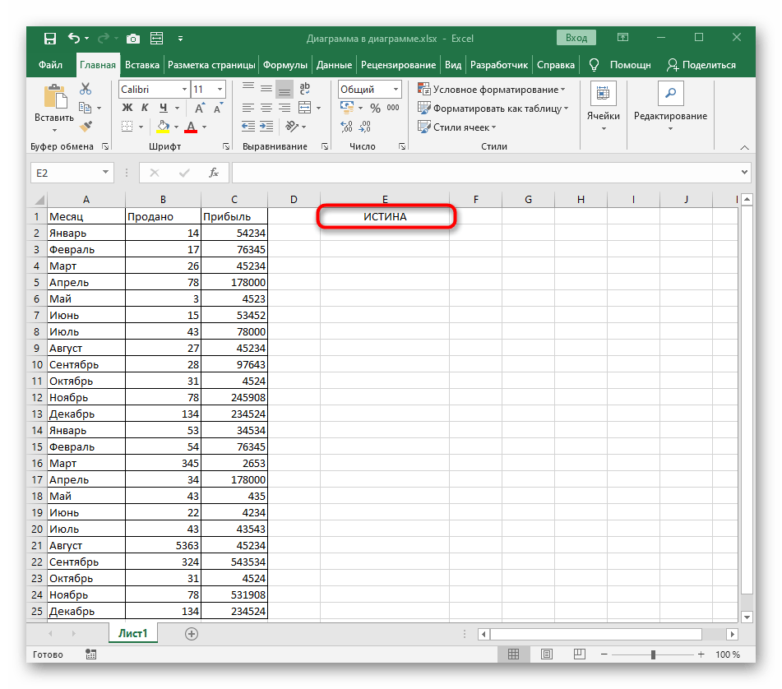
Task: Open the Редактирование editing button
Action: (670, 107)
